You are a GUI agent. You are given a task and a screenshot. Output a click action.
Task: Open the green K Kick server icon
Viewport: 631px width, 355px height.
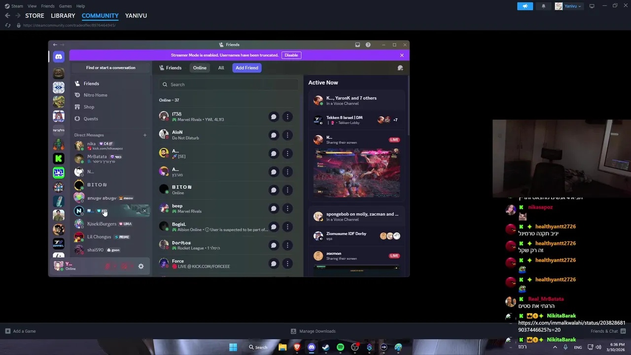pyautogui.click(x=59, y=158)
